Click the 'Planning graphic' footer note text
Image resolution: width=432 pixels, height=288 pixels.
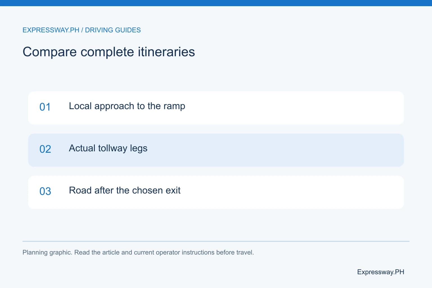(138, 252)
